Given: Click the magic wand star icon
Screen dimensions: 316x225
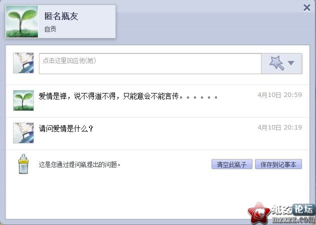Looking at the screenshot, I should pyautogui.click(x=277, y=63).
